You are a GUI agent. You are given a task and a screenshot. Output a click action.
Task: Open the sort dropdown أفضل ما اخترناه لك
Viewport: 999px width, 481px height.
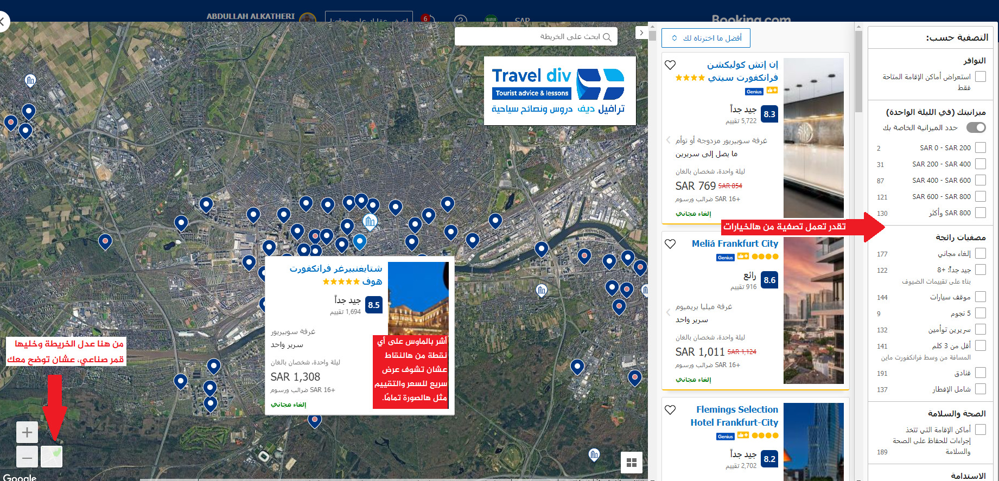[x=706, y=38]
